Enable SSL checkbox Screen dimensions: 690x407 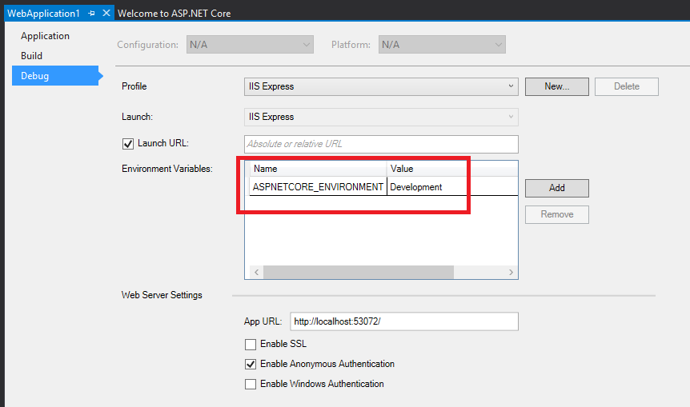pyautogui.click(x=251, y=345)
